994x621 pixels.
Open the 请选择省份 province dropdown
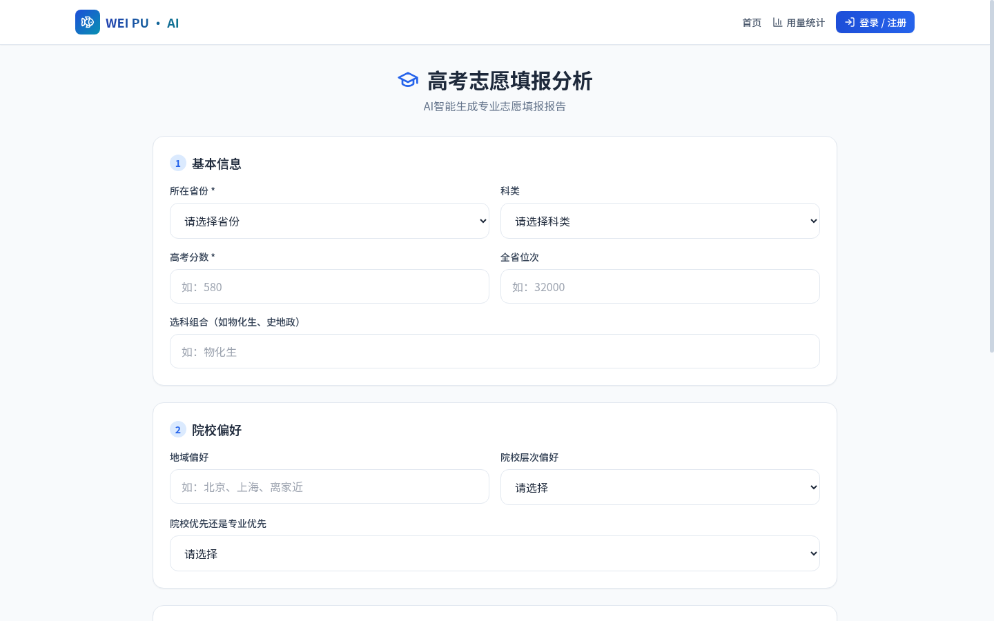click(329, 221)
